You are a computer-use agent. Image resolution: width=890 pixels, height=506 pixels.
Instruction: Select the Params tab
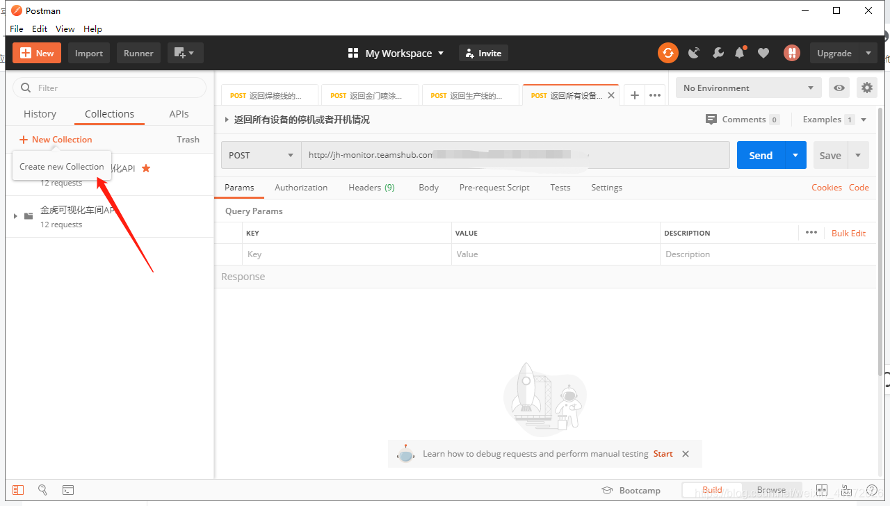(x=239, y=188)
